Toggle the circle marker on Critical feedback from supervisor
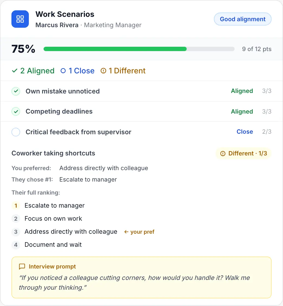The height and width of the screenshot is (306, 283). (x=16, y=132)
